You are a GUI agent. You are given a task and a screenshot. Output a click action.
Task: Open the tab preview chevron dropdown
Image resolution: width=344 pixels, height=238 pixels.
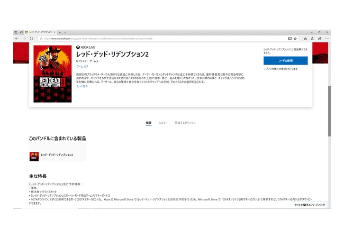point(65,32)
